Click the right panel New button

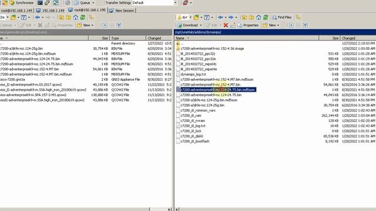[269, 25]
